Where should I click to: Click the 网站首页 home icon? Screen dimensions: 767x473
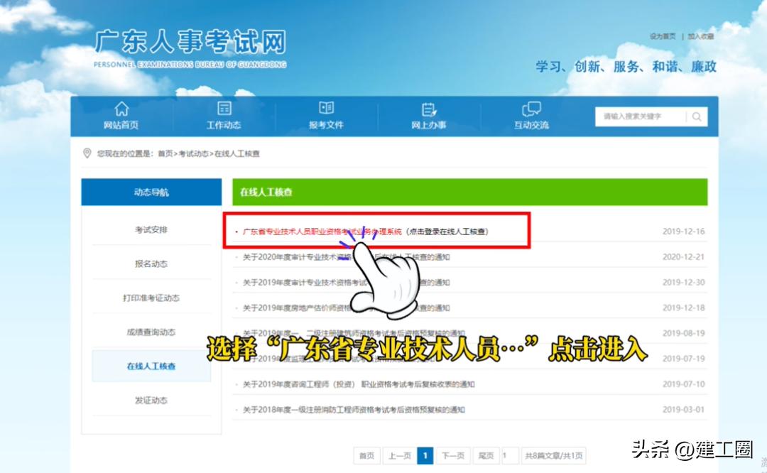(121, 109)
